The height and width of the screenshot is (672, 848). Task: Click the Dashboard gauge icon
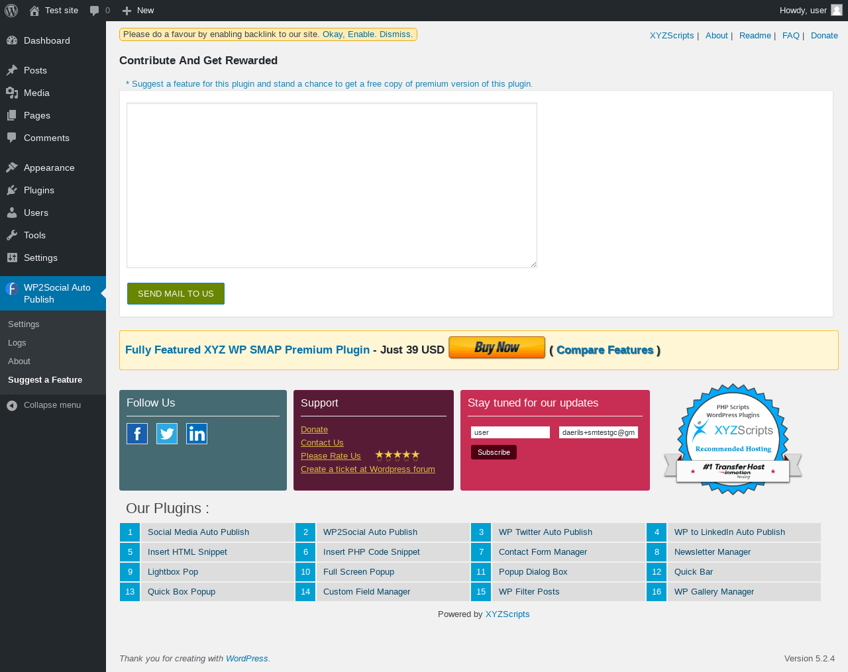point(12,40)
